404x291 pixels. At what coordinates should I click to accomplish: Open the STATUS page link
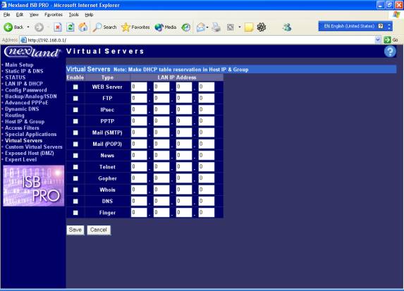[x=16, y=78]
